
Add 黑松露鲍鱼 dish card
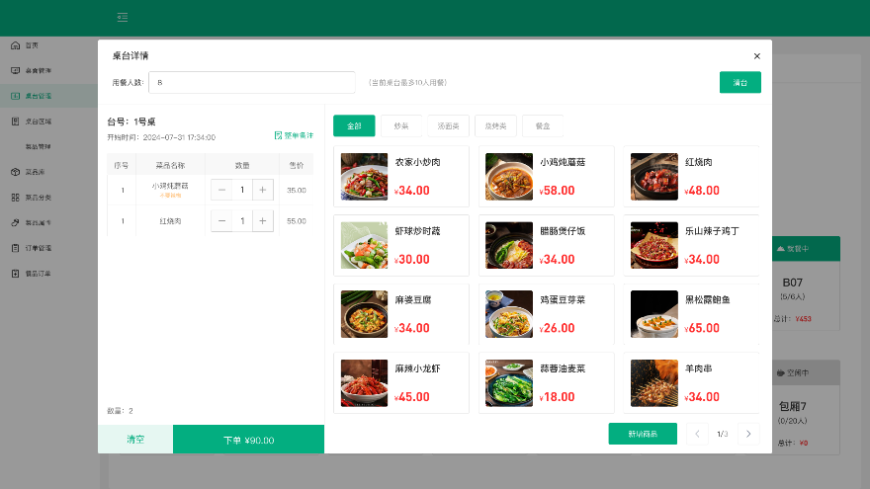tap(691, 314)
